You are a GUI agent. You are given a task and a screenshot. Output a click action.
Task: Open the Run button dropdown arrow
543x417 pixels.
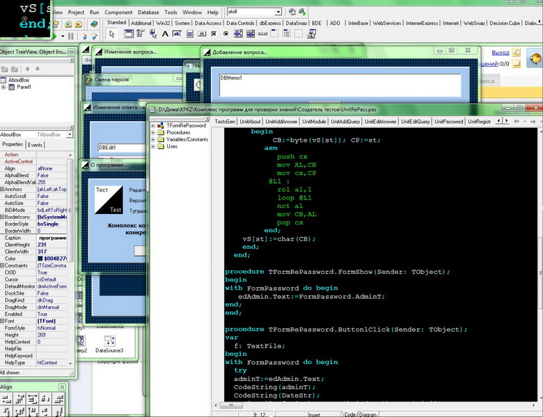tap(63, 36)
